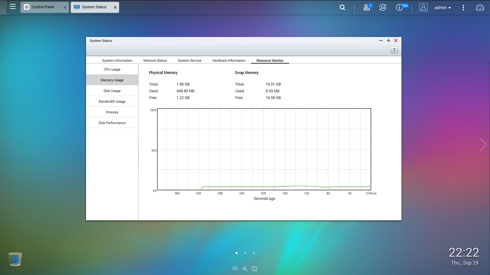Click physical memory free value 1.22 GB
This screenshot has width=490, height=275.
(x=183, y=98)
